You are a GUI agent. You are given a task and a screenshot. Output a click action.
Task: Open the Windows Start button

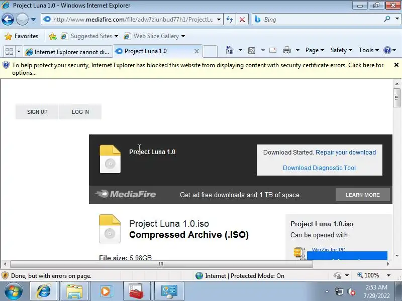[x=14, y=291]
